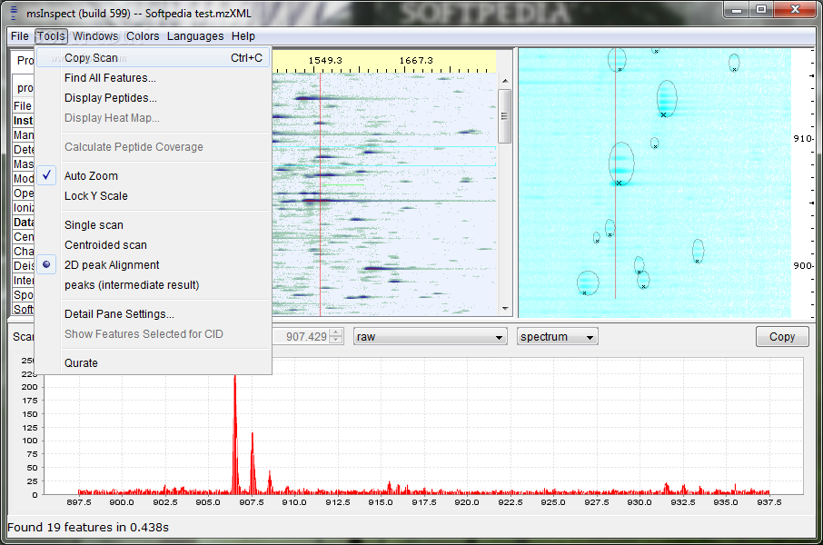Open the File menu
823x545 pixels.
point(19,36)
